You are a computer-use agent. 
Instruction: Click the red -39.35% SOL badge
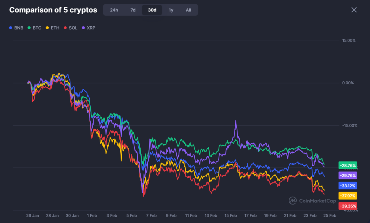[347, 206]
